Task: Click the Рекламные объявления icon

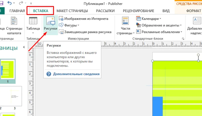Action: click(139, 32)
